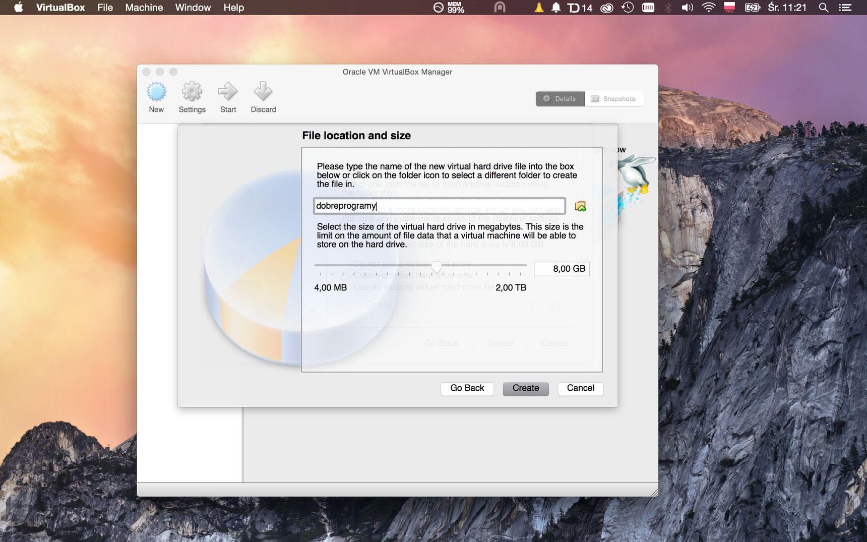Cancel the hard drive wizard
Viewport: 867px width, 542px height.
coord(581,388)
